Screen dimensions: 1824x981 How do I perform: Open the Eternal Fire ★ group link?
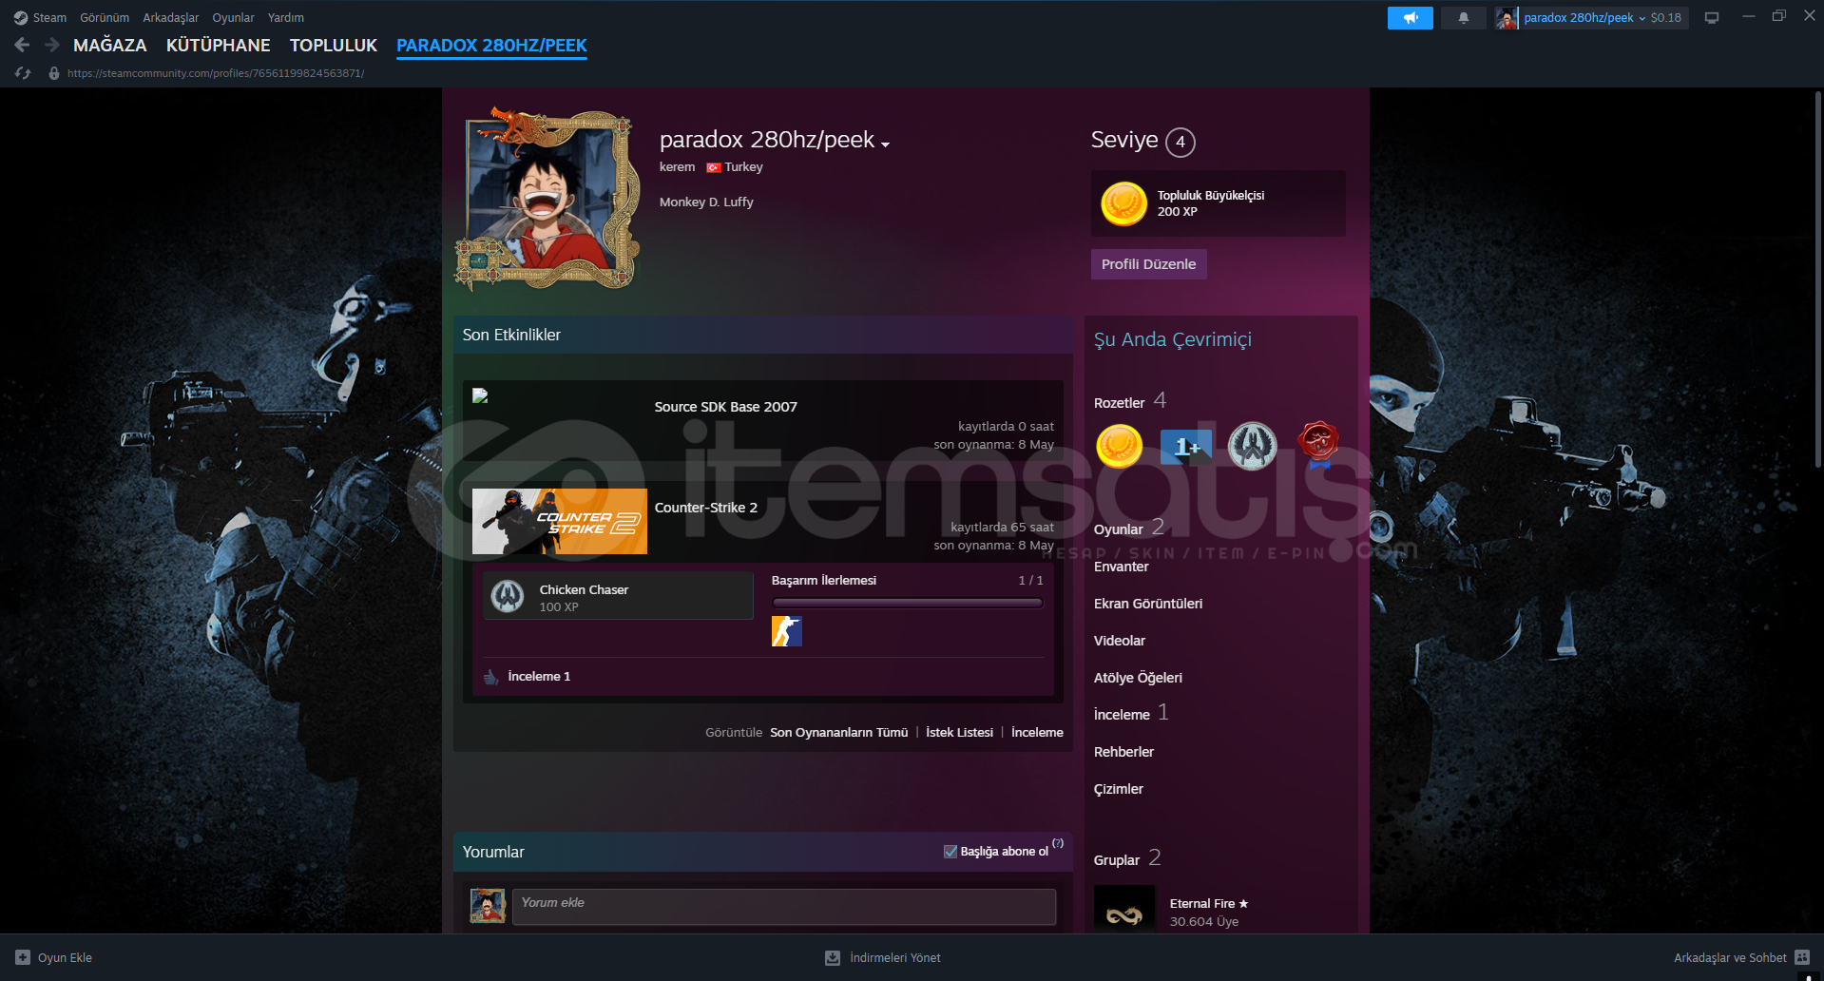(1208, 904)
